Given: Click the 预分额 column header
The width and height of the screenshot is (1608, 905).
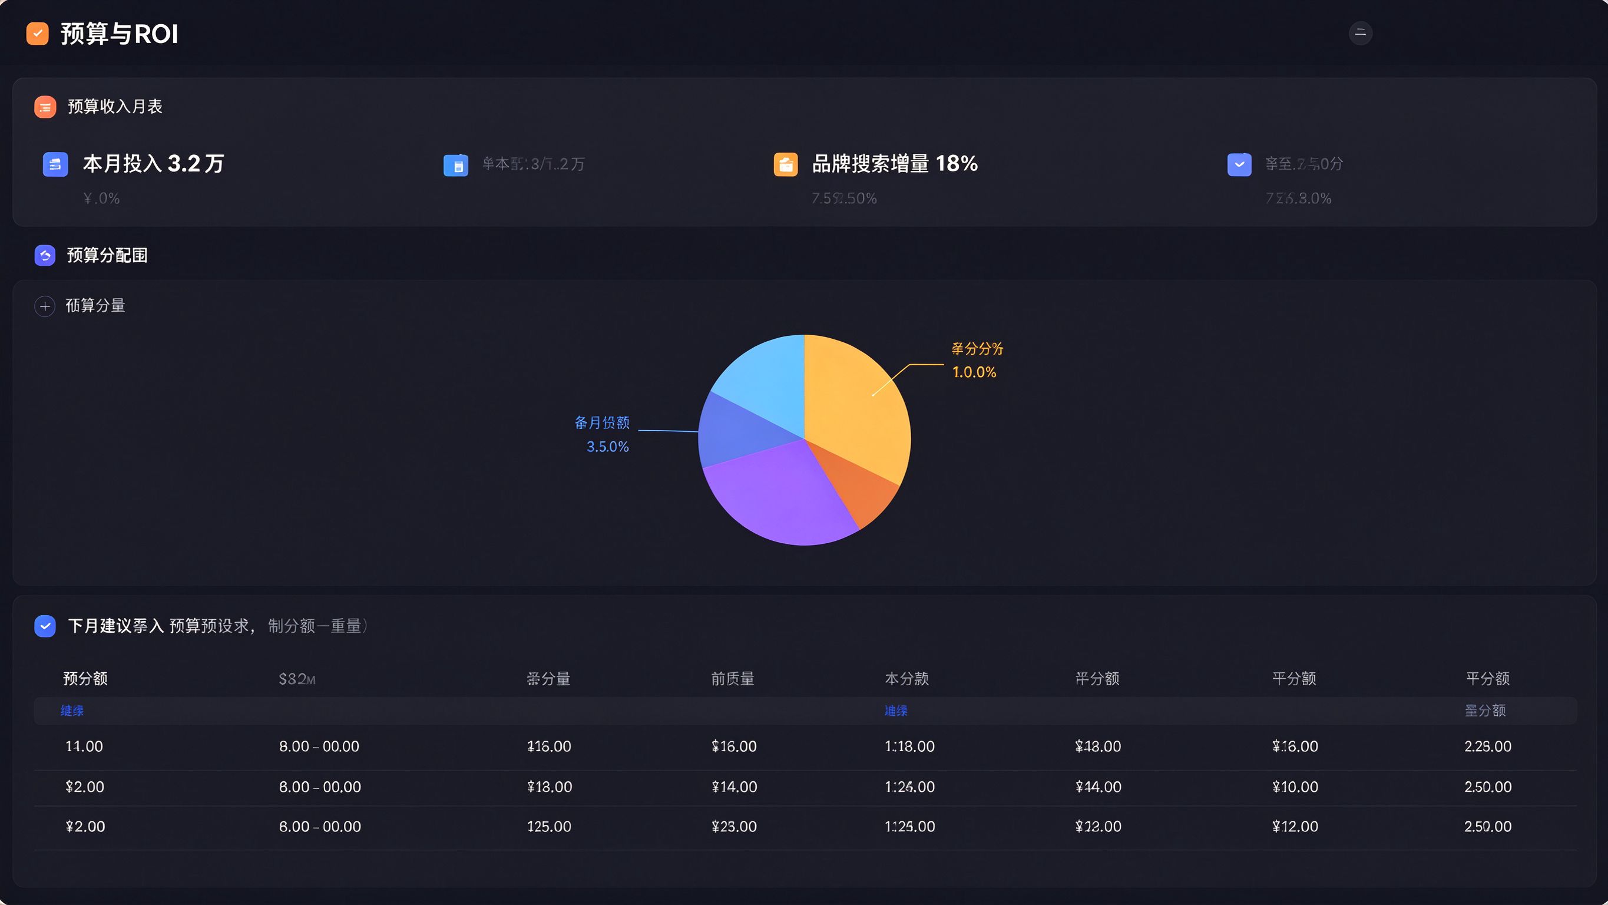Looking at the screenshot, I should 85,679.
